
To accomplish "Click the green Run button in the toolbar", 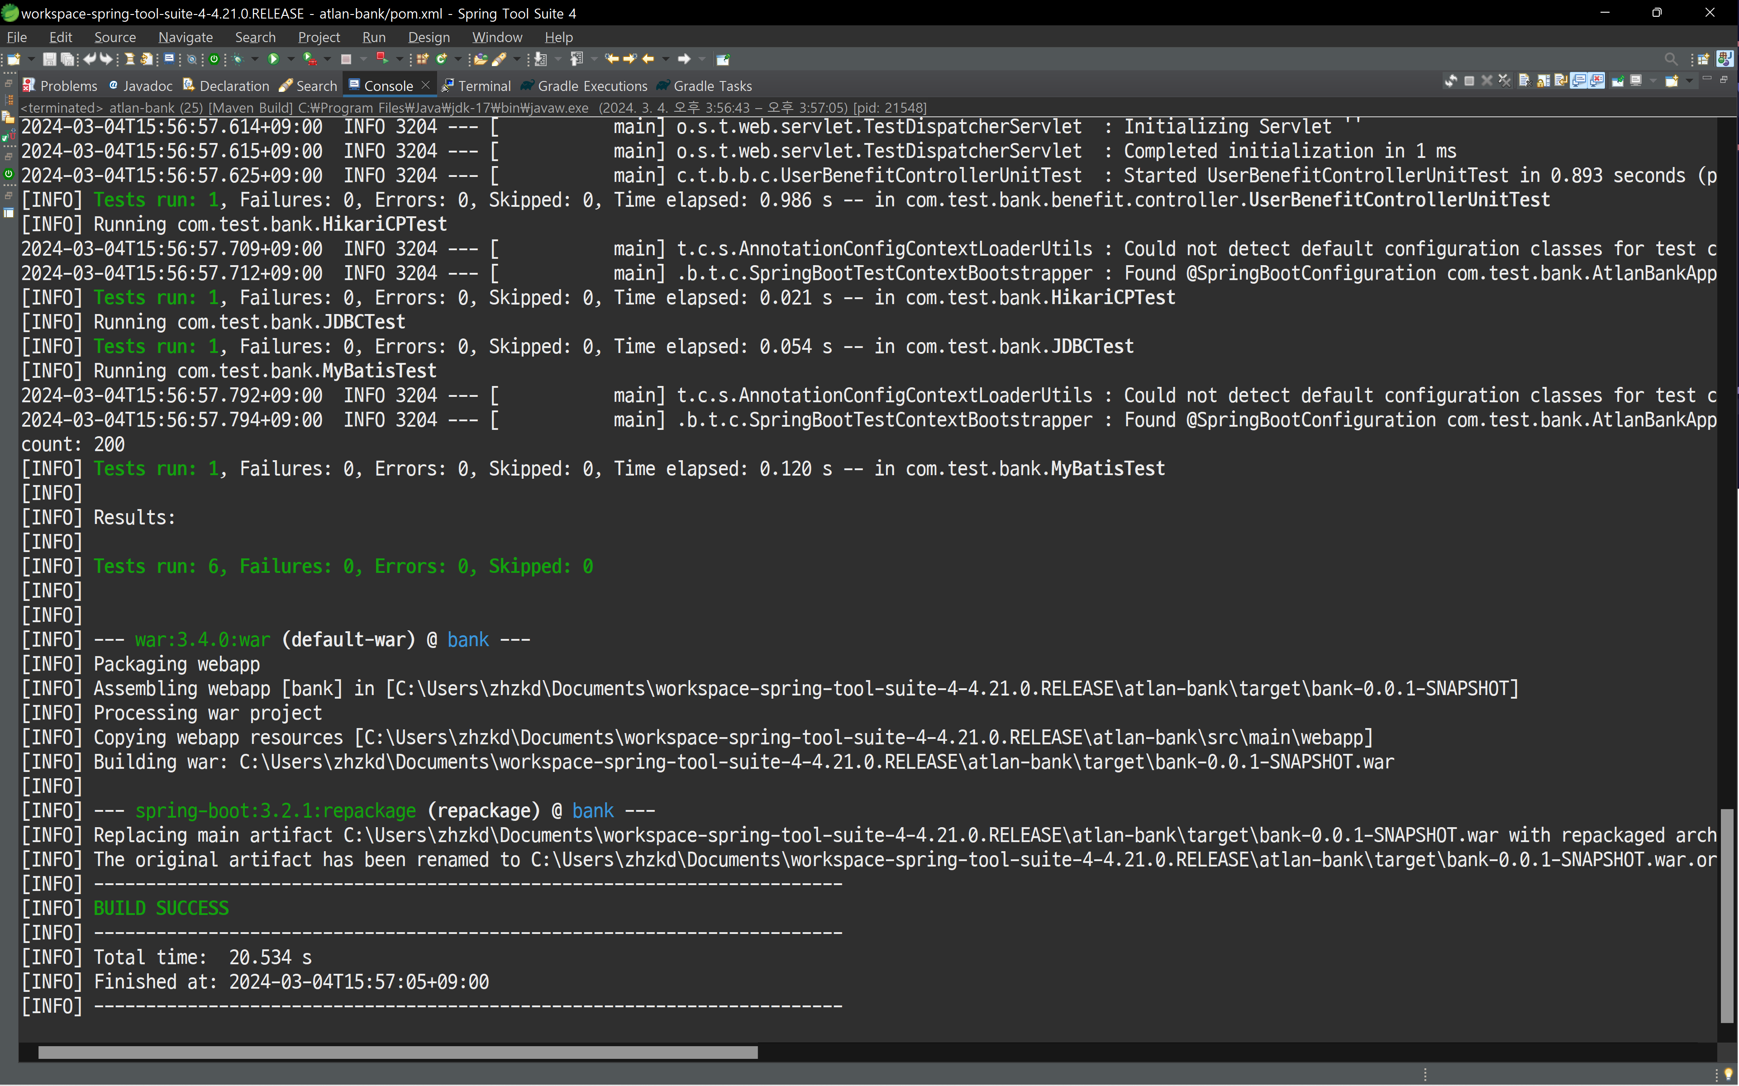I will click(x=273, y=59).
